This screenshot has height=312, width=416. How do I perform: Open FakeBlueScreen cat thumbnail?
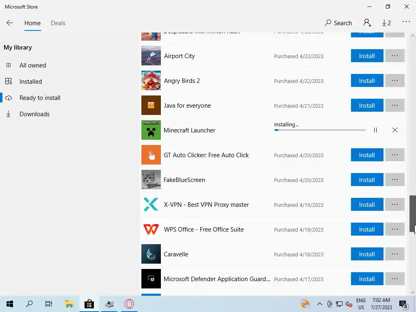tap(151, 180)
